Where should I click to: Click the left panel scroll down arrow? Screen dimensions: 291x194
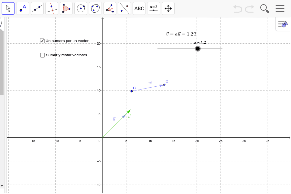[x=2, y=186]
